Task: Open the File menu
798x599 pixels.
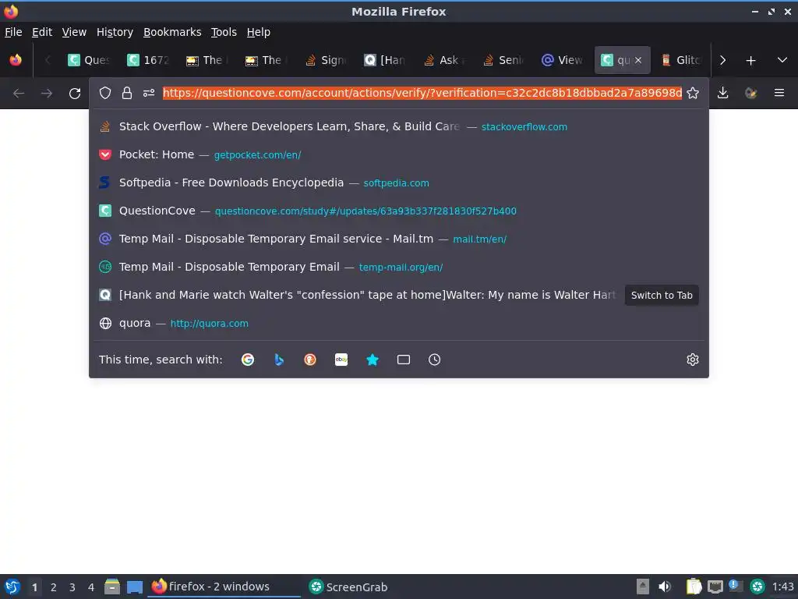Action: (x=13, y=32)
